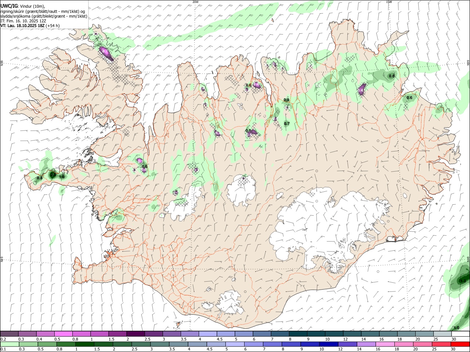Select the light grey upper-scale swatch at 25
The width and height of the screenshot is (470, 352).
coord(442,334)
